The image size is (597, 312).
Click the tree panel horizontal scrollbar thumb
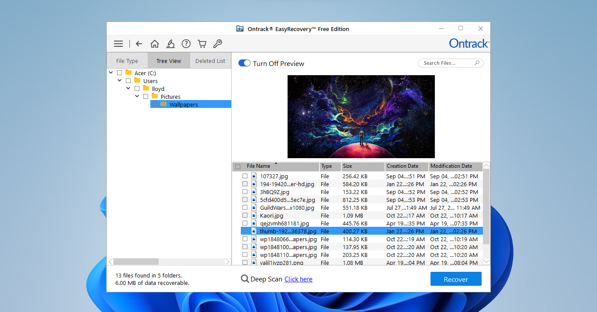tap(136, 261)
